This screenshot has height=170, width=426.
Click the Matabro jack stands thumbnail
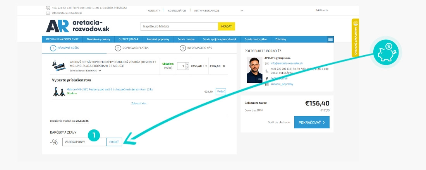[x=59, y=92]
